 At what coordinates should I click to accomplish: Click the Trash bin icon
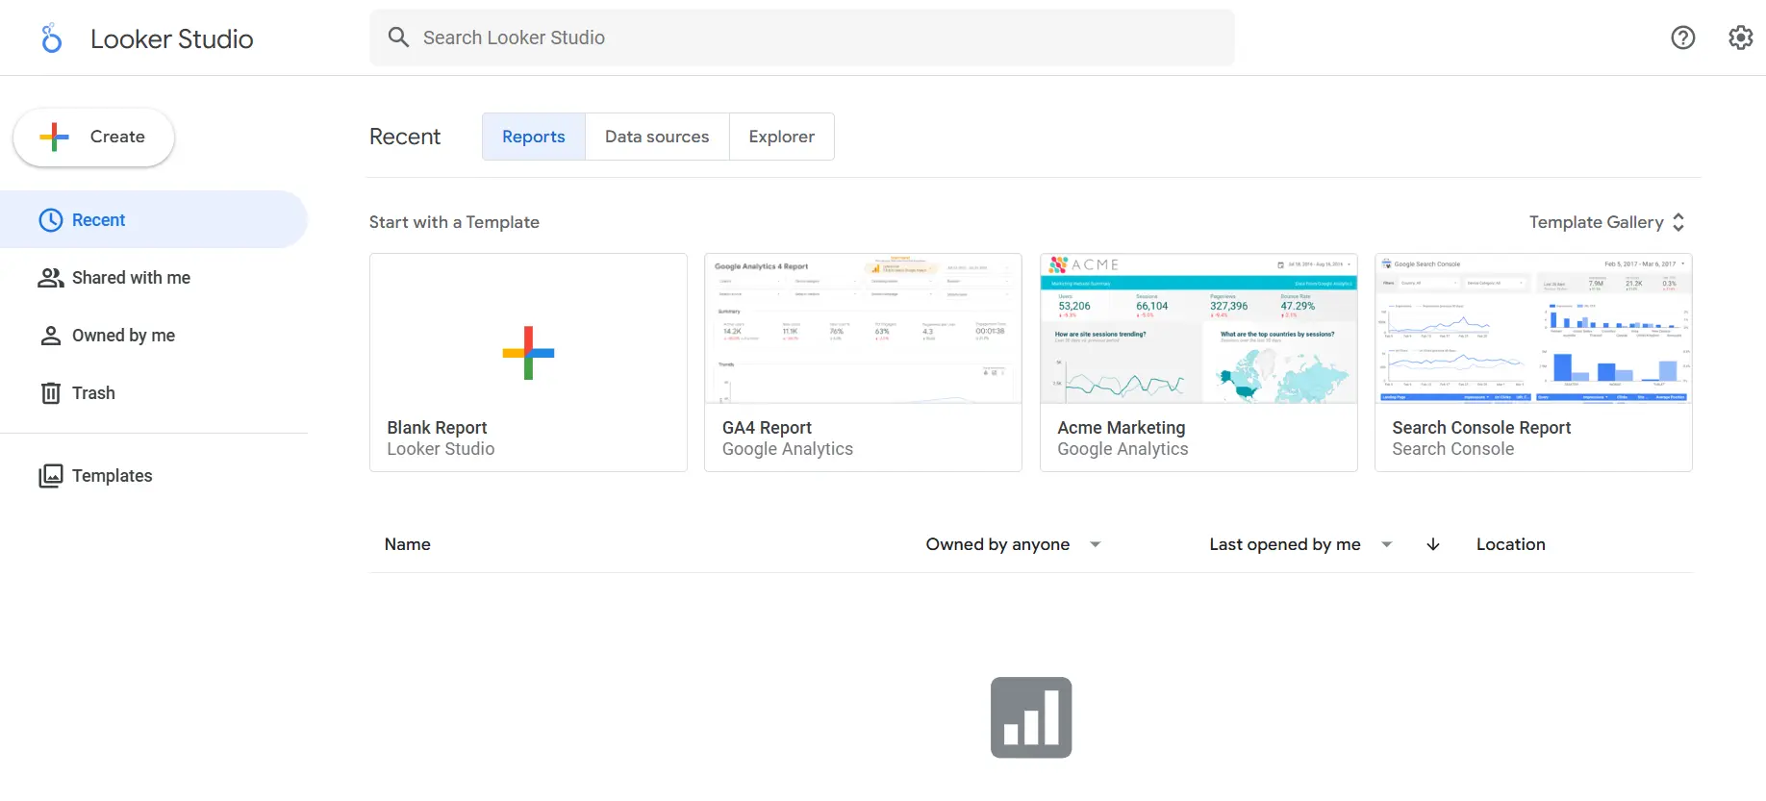coord(51,393)
